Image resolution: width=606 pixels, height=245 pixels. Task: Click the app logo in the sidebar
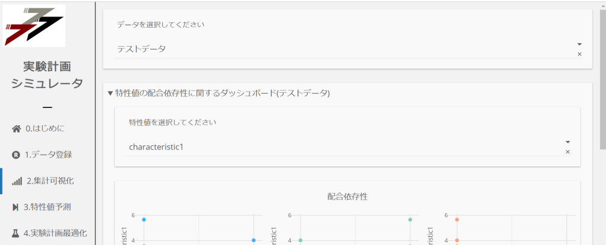coord(34,25)
